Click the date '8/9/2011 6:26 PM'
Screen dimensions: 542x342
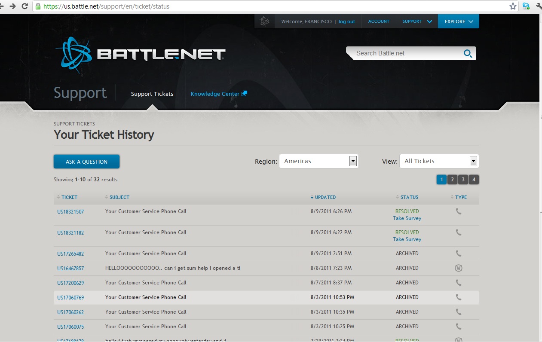pyautogui.click(x=331, y=211)
